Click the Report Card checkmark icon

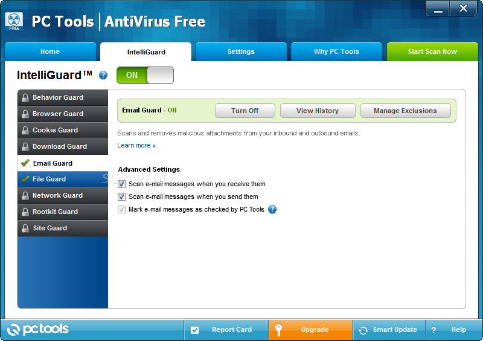pyautogui.click(x=194, y=330)
